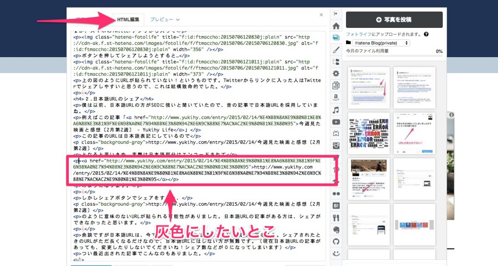The image size is (498, 266).
Task: Click the code line 'しかしシェアボタンでシェアをす'
Action: click(x=133, y=198)
